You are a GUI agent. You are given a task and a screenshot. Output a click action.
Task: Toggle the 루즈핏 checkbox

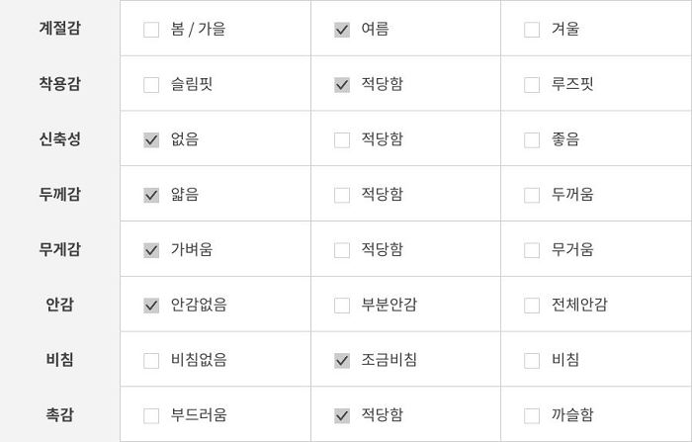pyautogui.click(x=532, y=85)
